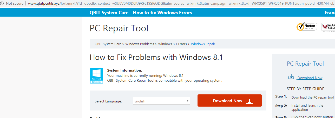Image resolution: width=335 pixels, height=118 pixels.
Task: Click the Norton Secured badge
Action: click(x=307, y=26)
